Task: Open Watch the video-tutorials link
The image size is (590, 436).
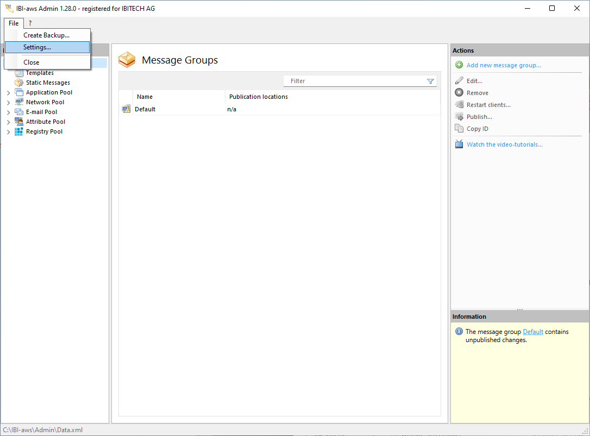Action: 504,144
